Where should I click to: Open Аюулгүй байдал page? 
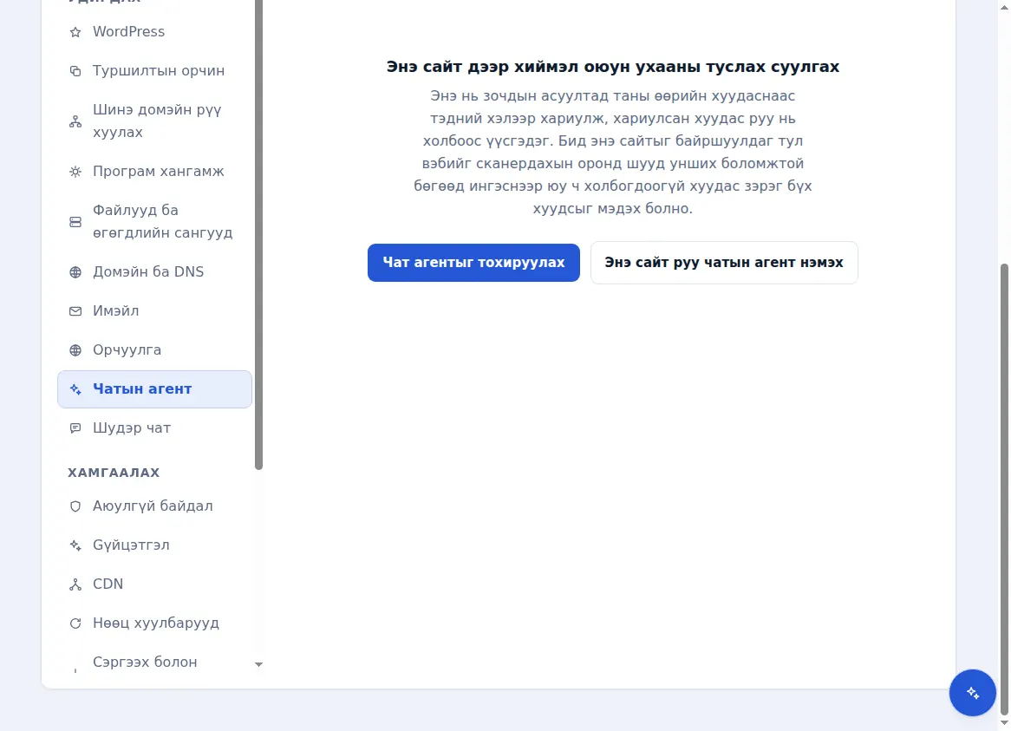154,506
